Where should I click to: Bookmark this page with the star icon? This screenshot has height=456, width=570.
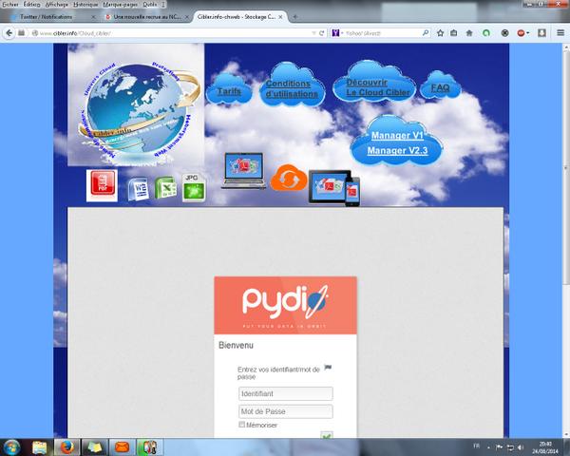440,33
